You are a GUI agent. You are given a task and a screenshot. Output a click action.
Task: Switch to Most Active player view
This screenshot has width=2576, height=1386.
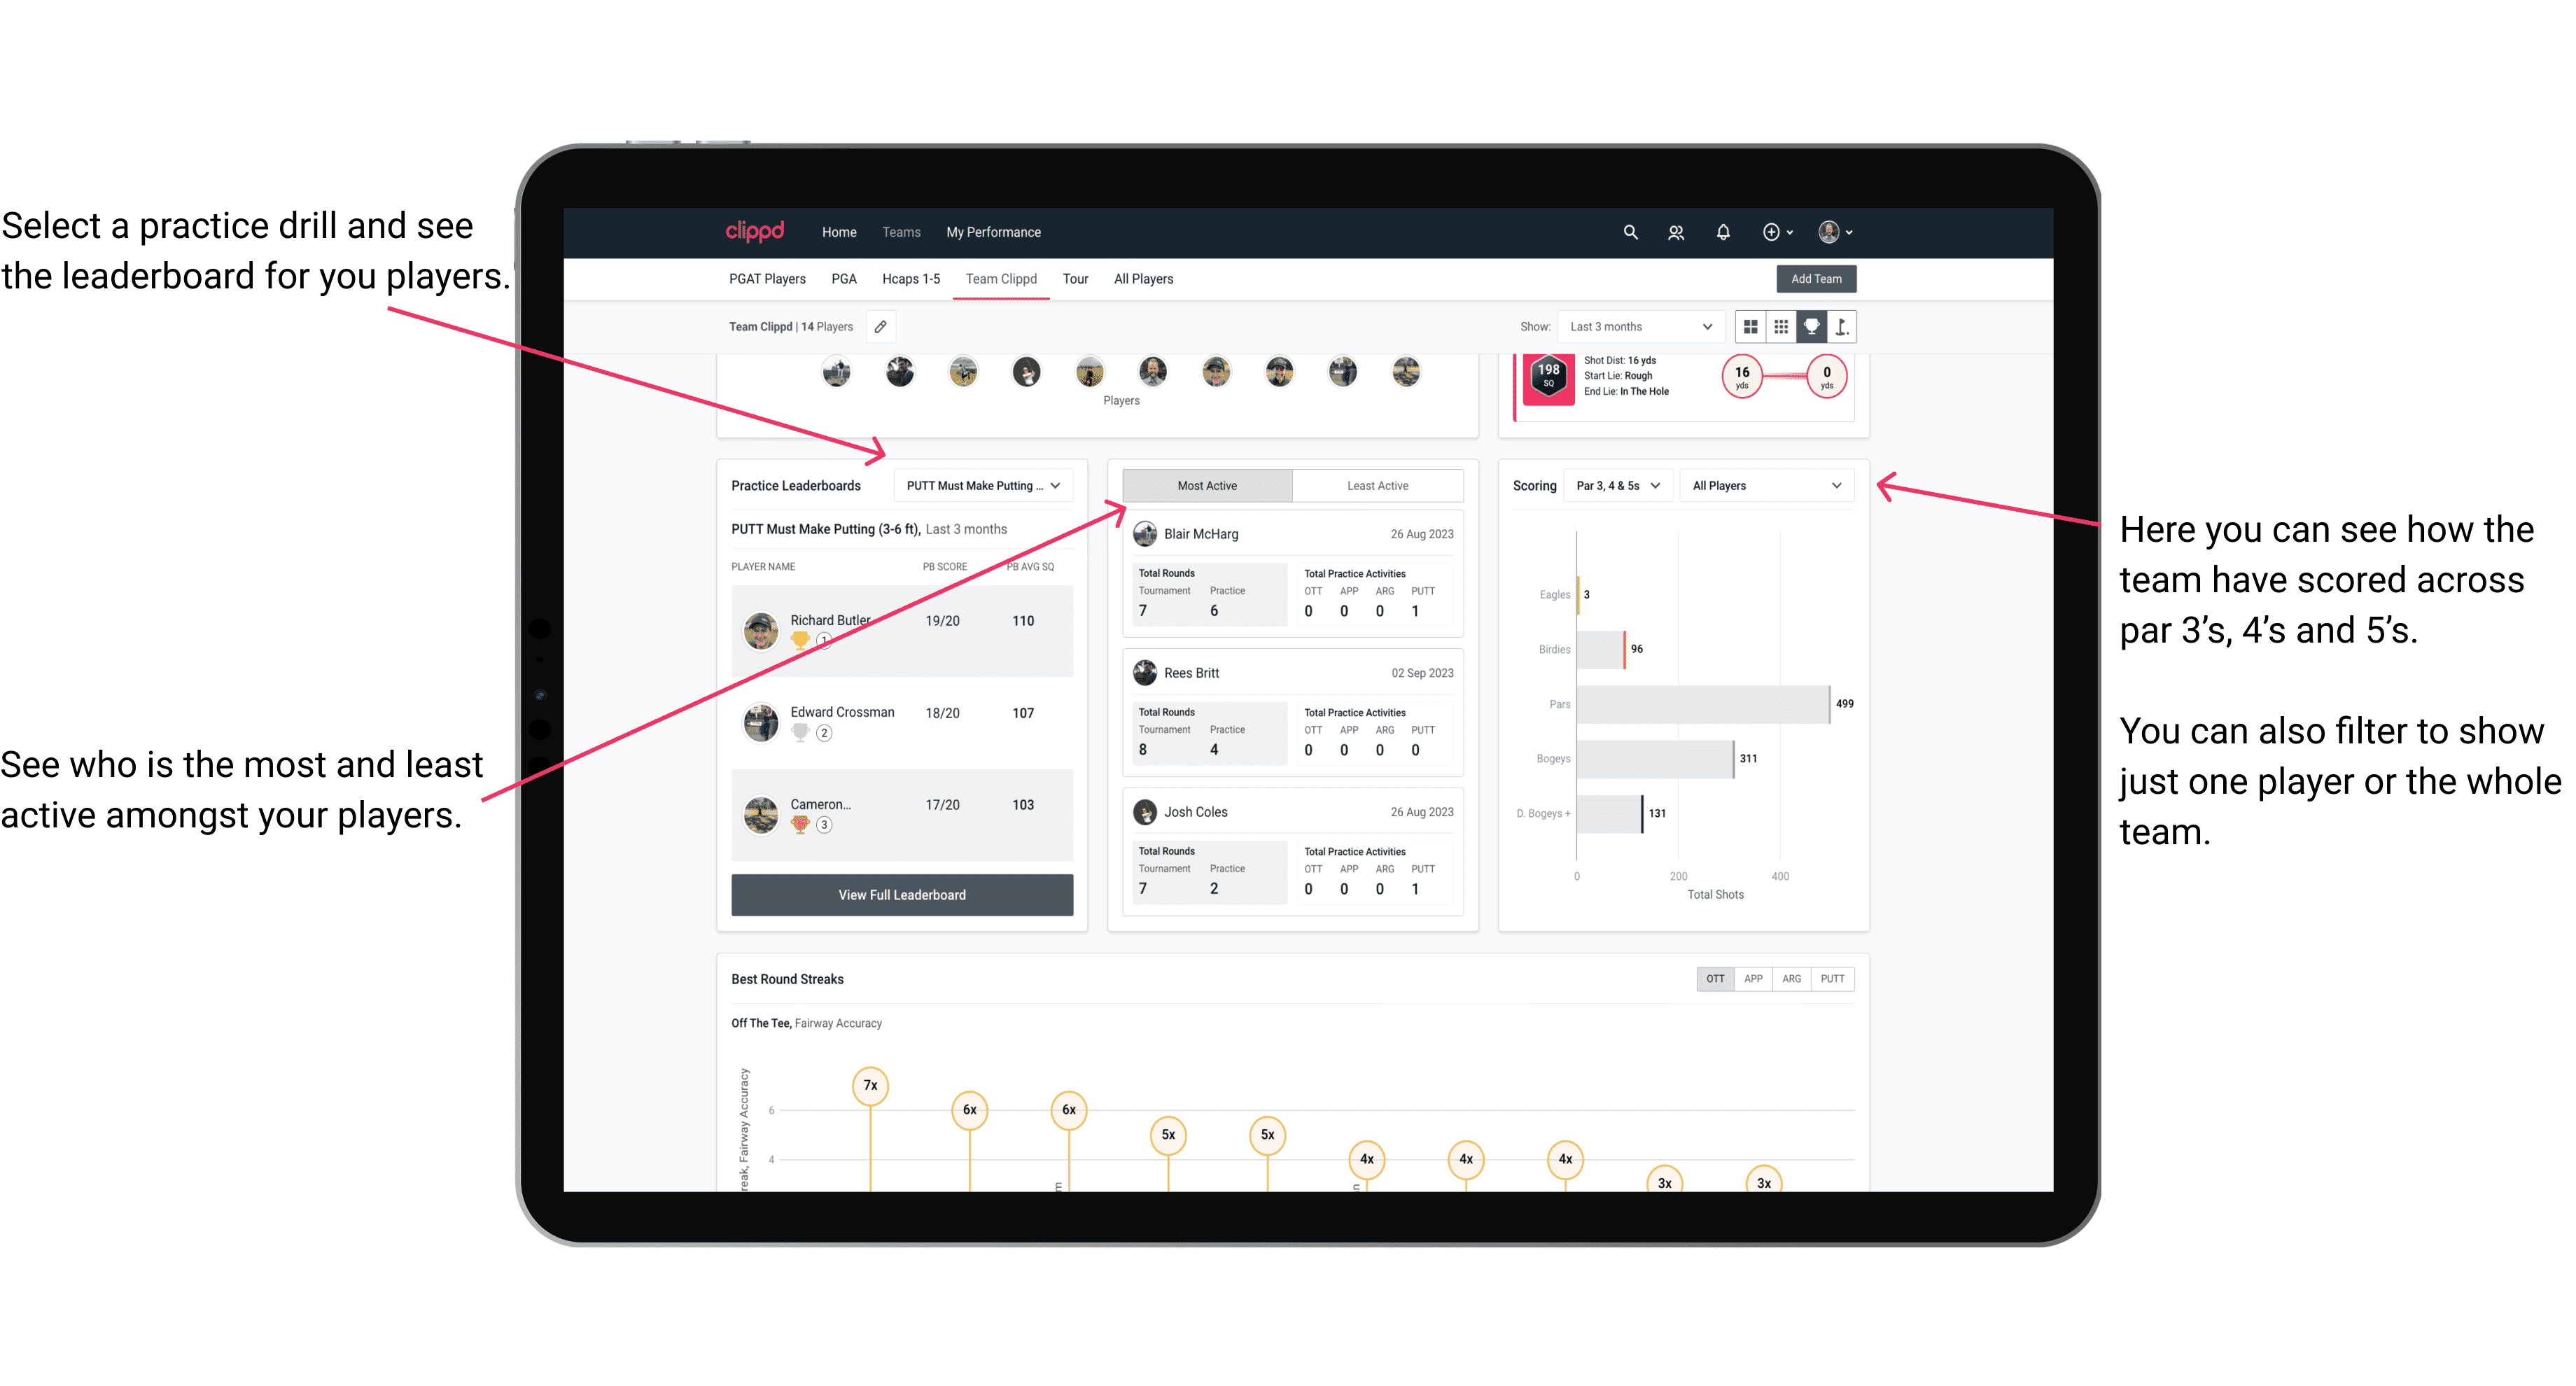pyautogui.click(x=1206, y=485)
